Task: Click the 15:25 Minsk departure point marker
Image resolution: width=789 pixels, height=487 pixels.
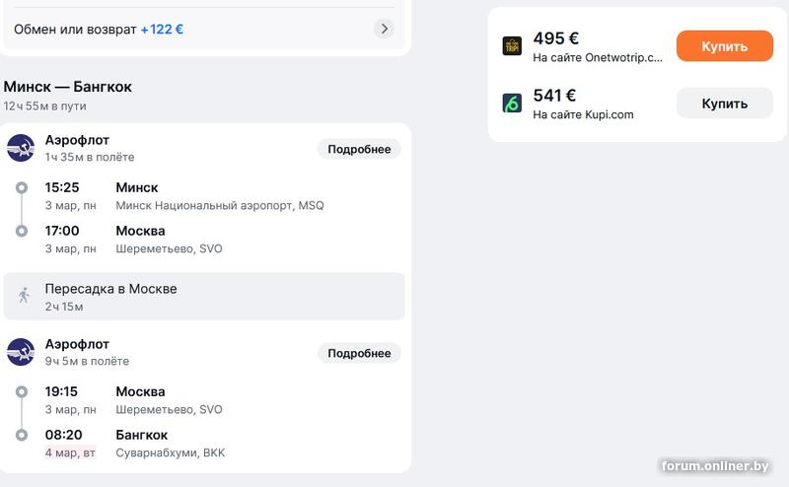Action: (x=22, y=187)
